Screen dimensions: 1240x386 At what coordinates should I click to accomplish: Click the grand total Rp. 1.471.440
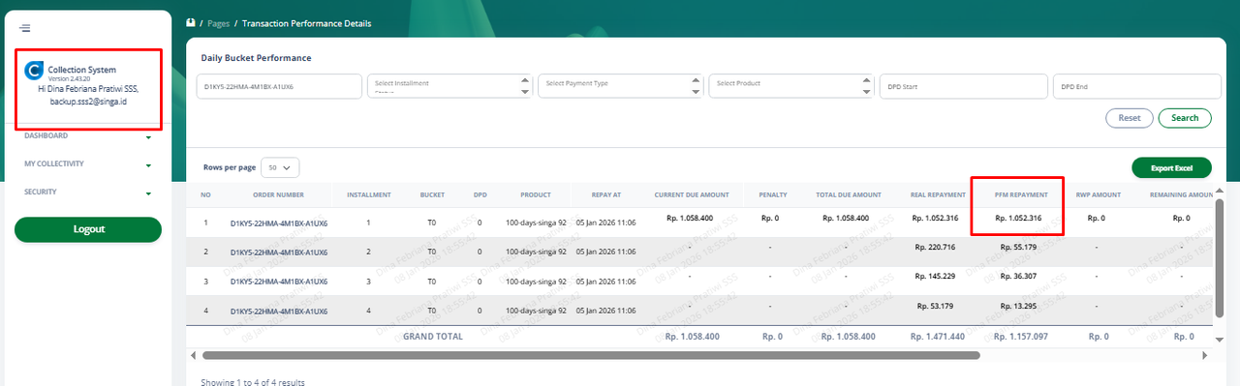[938, 337]
